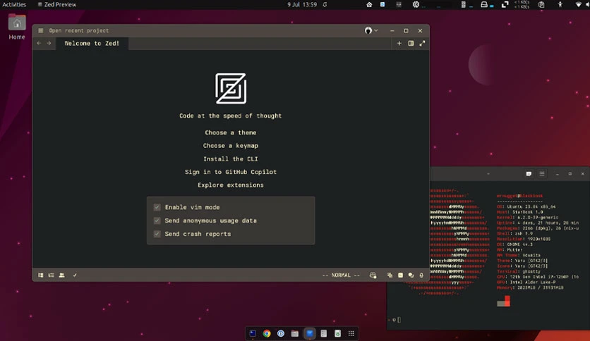590x341 pixels.
Task: Open the accessibility menu icon in top bar
Action: click(560, 4)
